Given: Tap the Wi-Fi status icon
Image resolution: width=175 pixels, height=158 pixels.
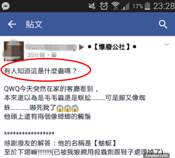Looking at the screenshot, I should point(115,6).
